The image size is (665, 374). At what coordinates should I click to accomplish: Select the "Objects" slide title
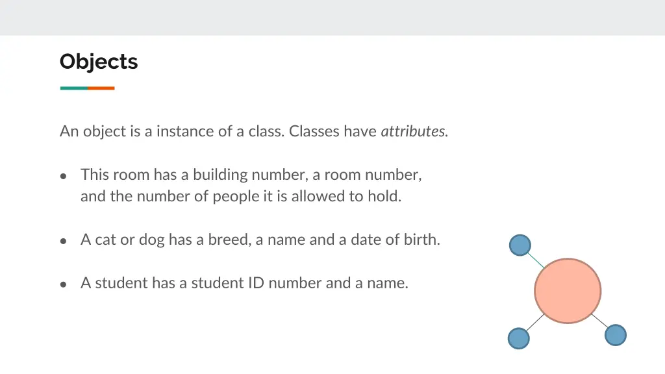(x=99, y=62)
